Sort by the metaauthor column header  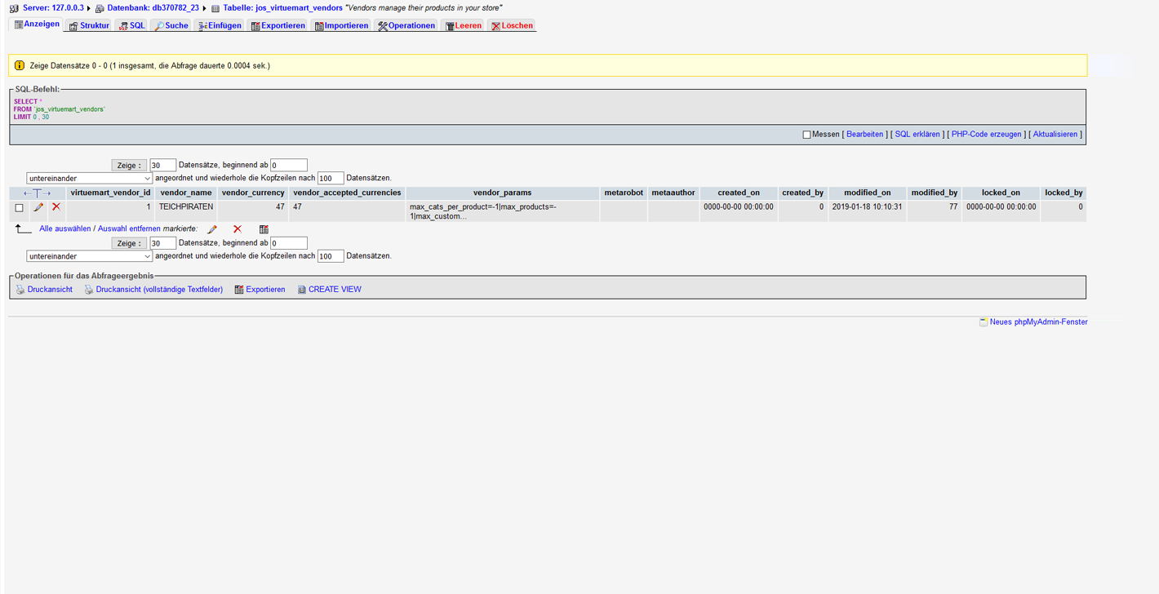click(673, 193)
